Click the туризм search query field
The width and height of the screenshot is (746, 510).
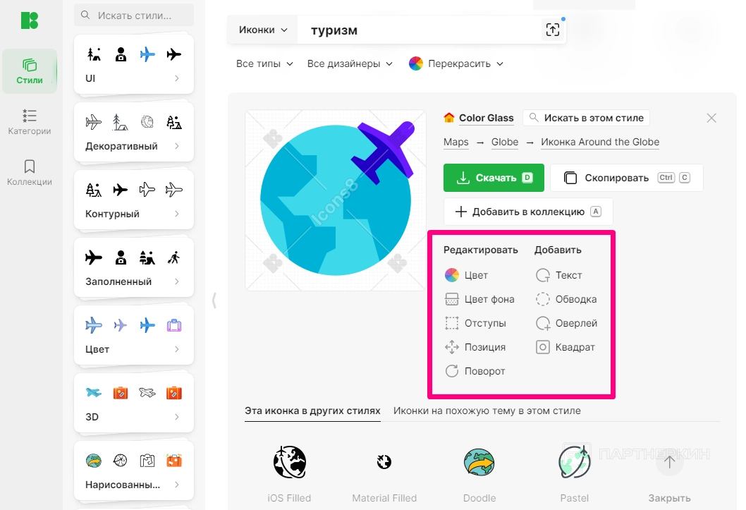pos(419,30)
